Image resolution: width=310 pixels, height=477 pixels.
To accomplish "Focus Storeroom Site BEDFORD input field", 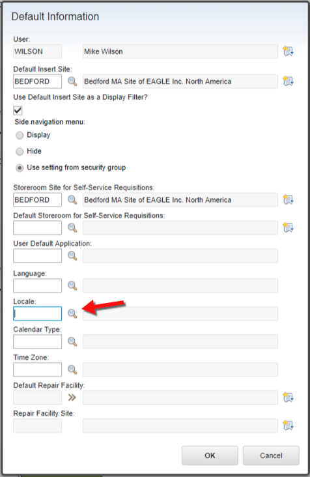I will click(x=37, y=199).
